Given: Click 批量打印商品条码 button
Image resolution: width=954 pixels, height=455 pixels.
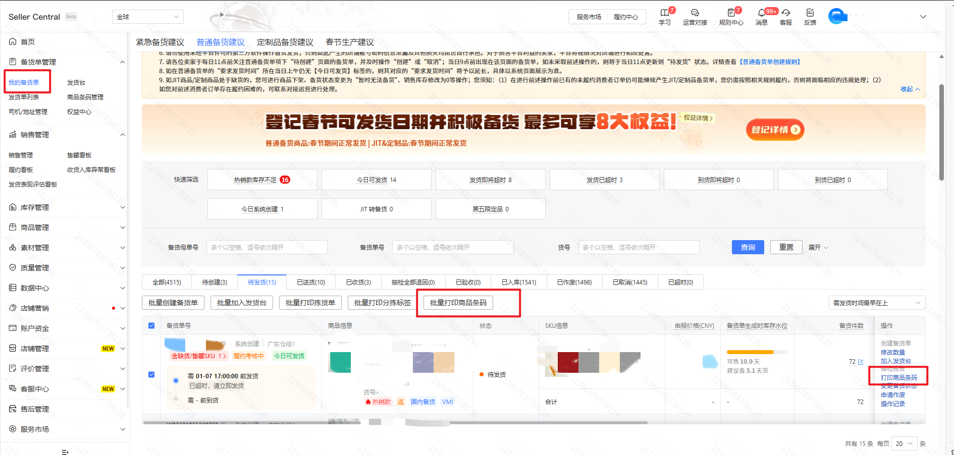Looking at the screenshot, I should (x=458, y=303).
